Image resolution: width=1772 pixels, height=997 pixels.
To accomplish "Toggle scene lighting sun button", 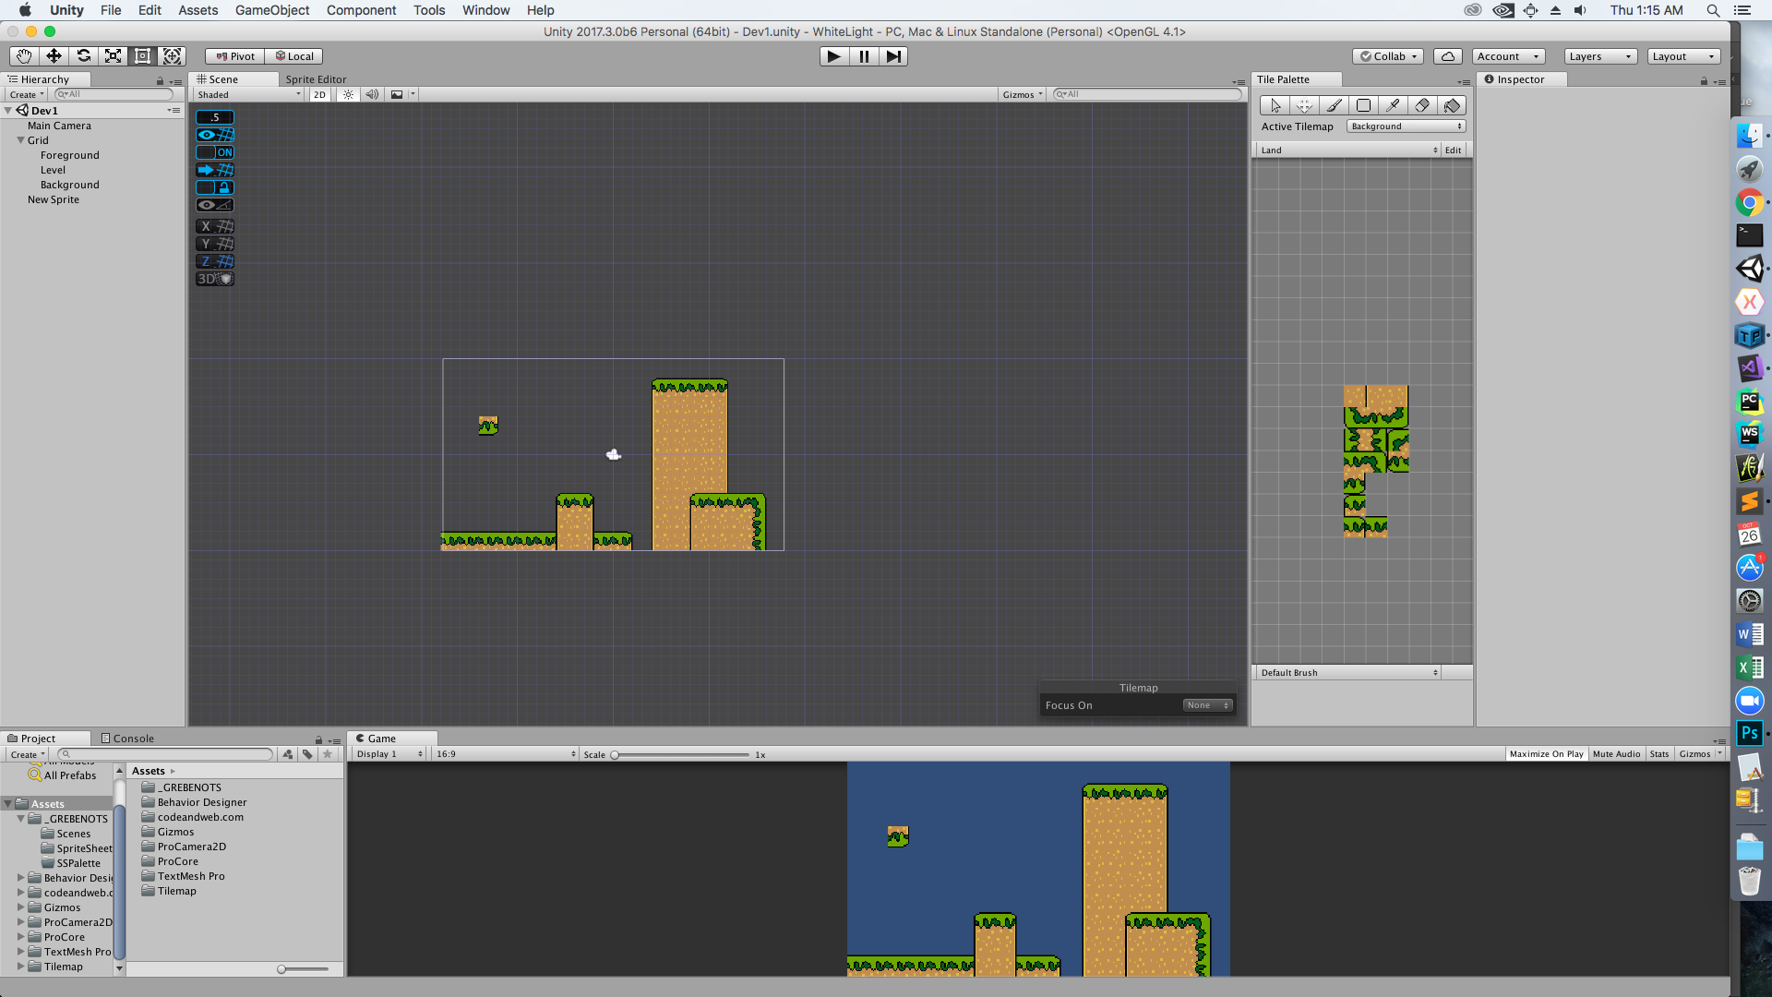I will [x=348, y=94].
